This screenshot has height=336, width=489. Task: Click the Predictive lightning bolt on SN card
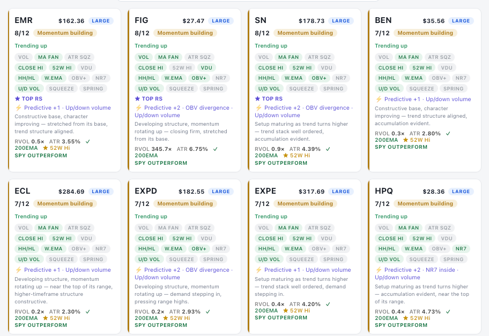pos(258,108)
